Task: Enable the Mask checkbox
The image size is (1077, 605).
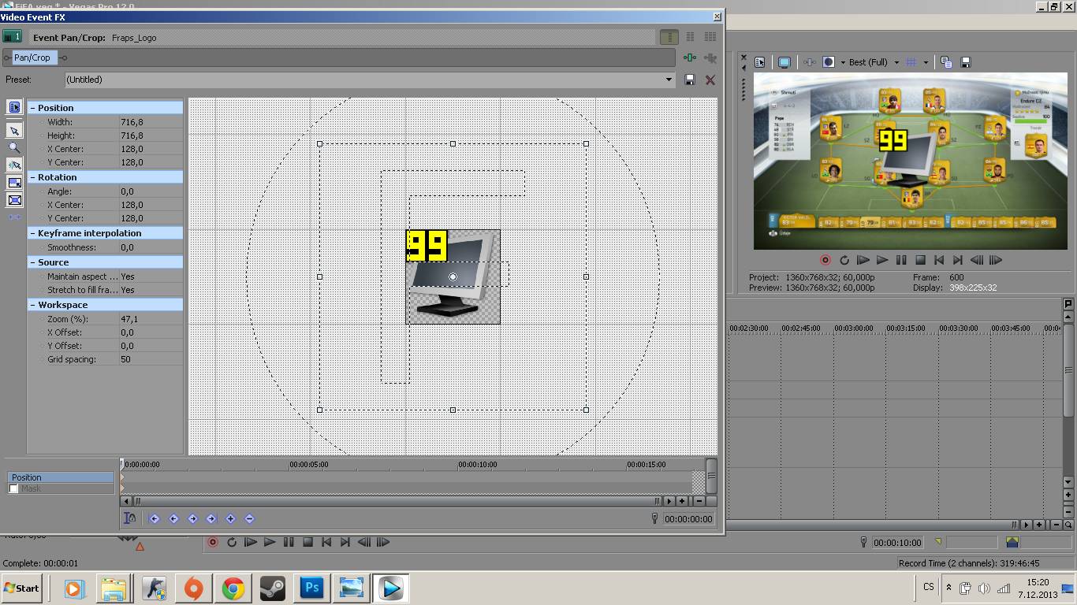Action: (x=13, y=488)
